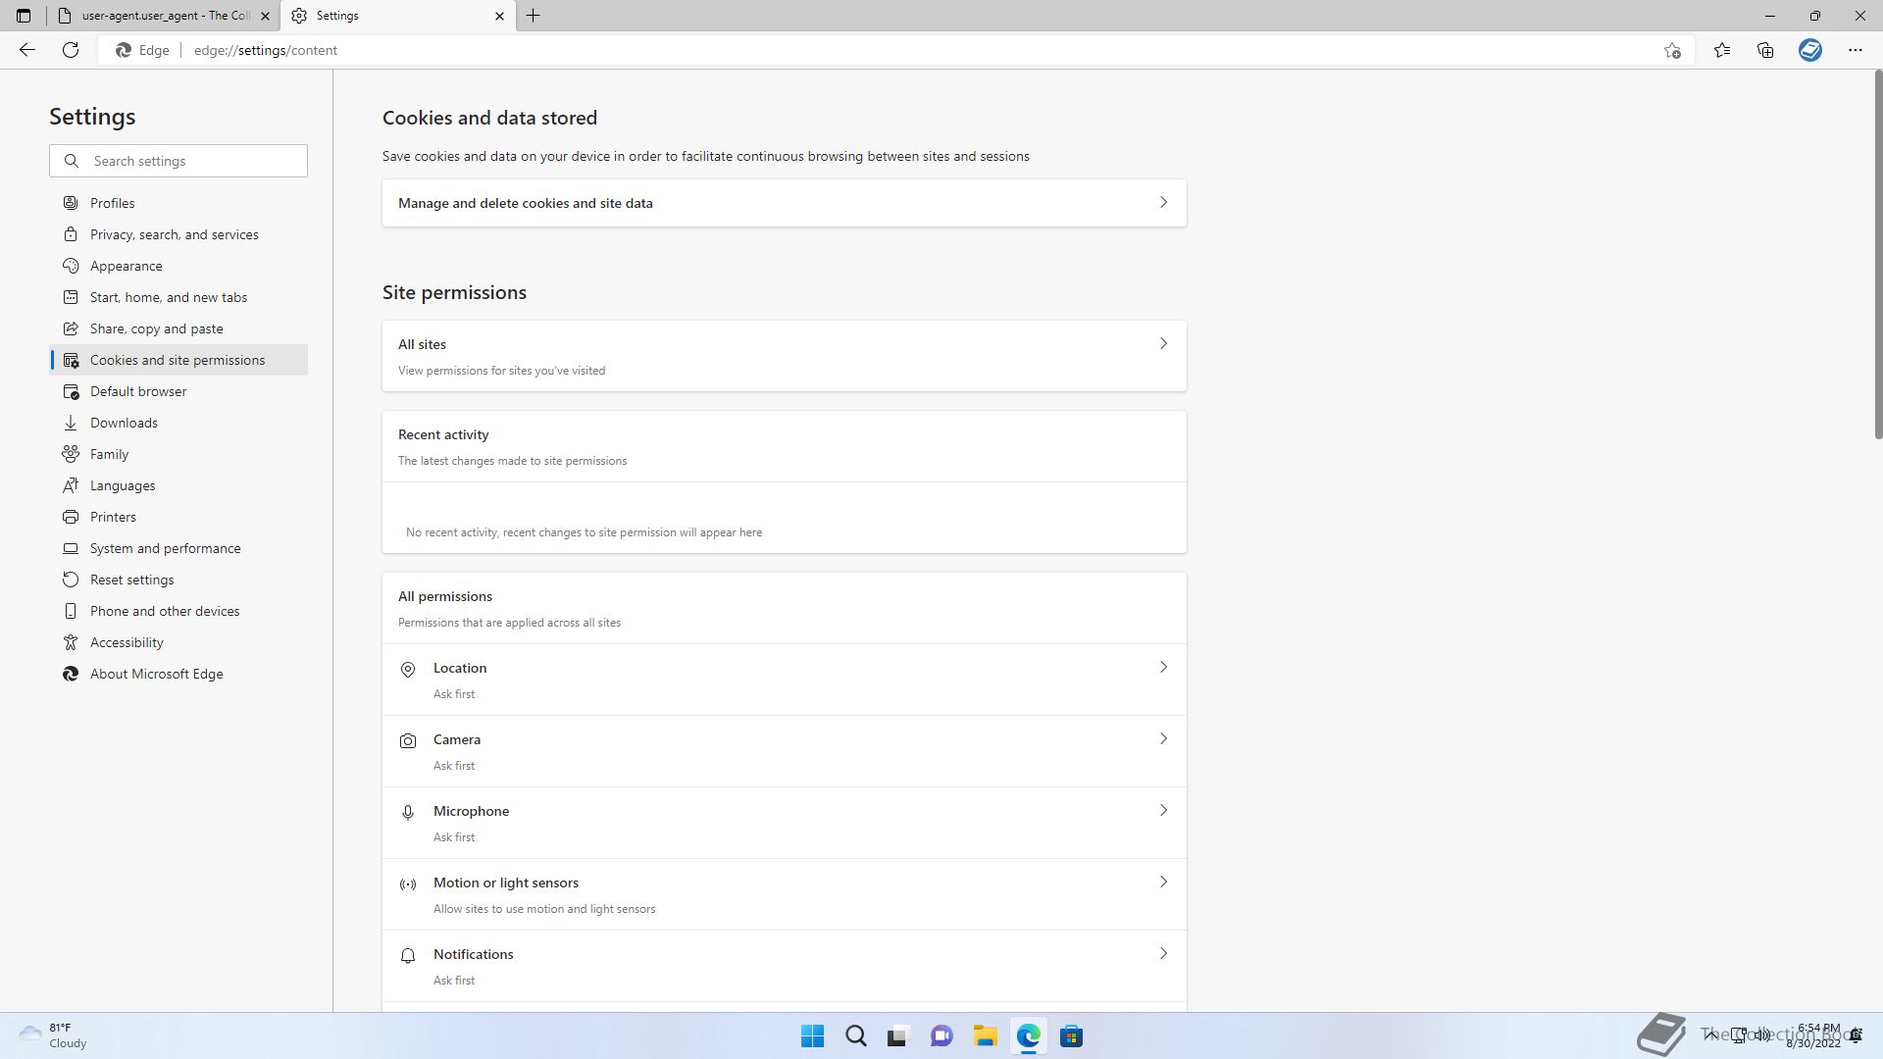Screen dimensions: 1883x1059
Task: Expand the Camera permission settings
Action: click(784, 751)
